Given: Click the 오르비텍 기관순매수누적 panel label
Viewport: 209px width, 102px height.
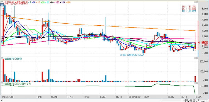Looking at the screenshot, I should pos(17,84).
